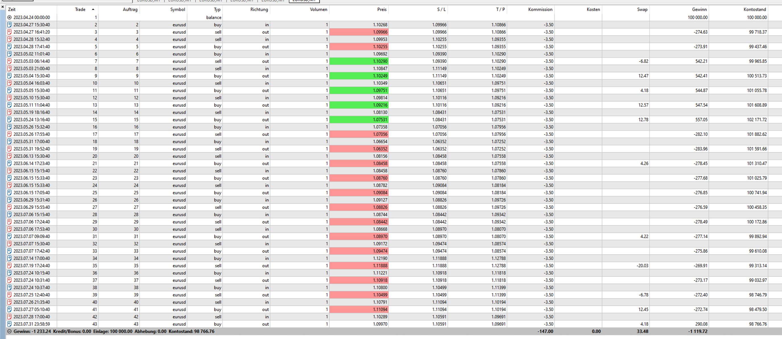Click the buy deal icon at 2023.04.28 17:41:40
The height and width of the screenshot is (339, 782).
(x=9, y=47)
